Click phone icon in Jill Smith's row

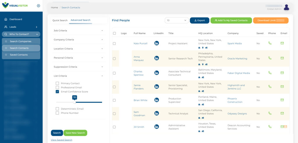click(x=270, y=126)
